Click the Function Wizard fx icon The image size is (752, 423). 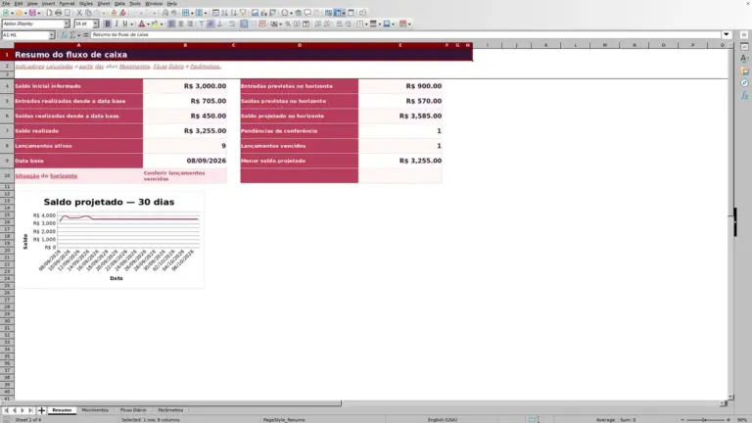64,35
